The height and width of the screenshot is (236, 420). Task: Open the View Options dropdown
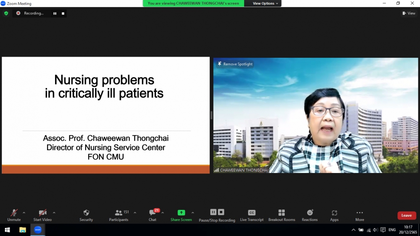click(x=265, y=3)
